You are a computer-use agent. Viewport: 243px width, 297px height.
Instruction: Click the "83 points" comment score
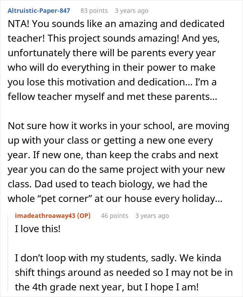[94, 10]
